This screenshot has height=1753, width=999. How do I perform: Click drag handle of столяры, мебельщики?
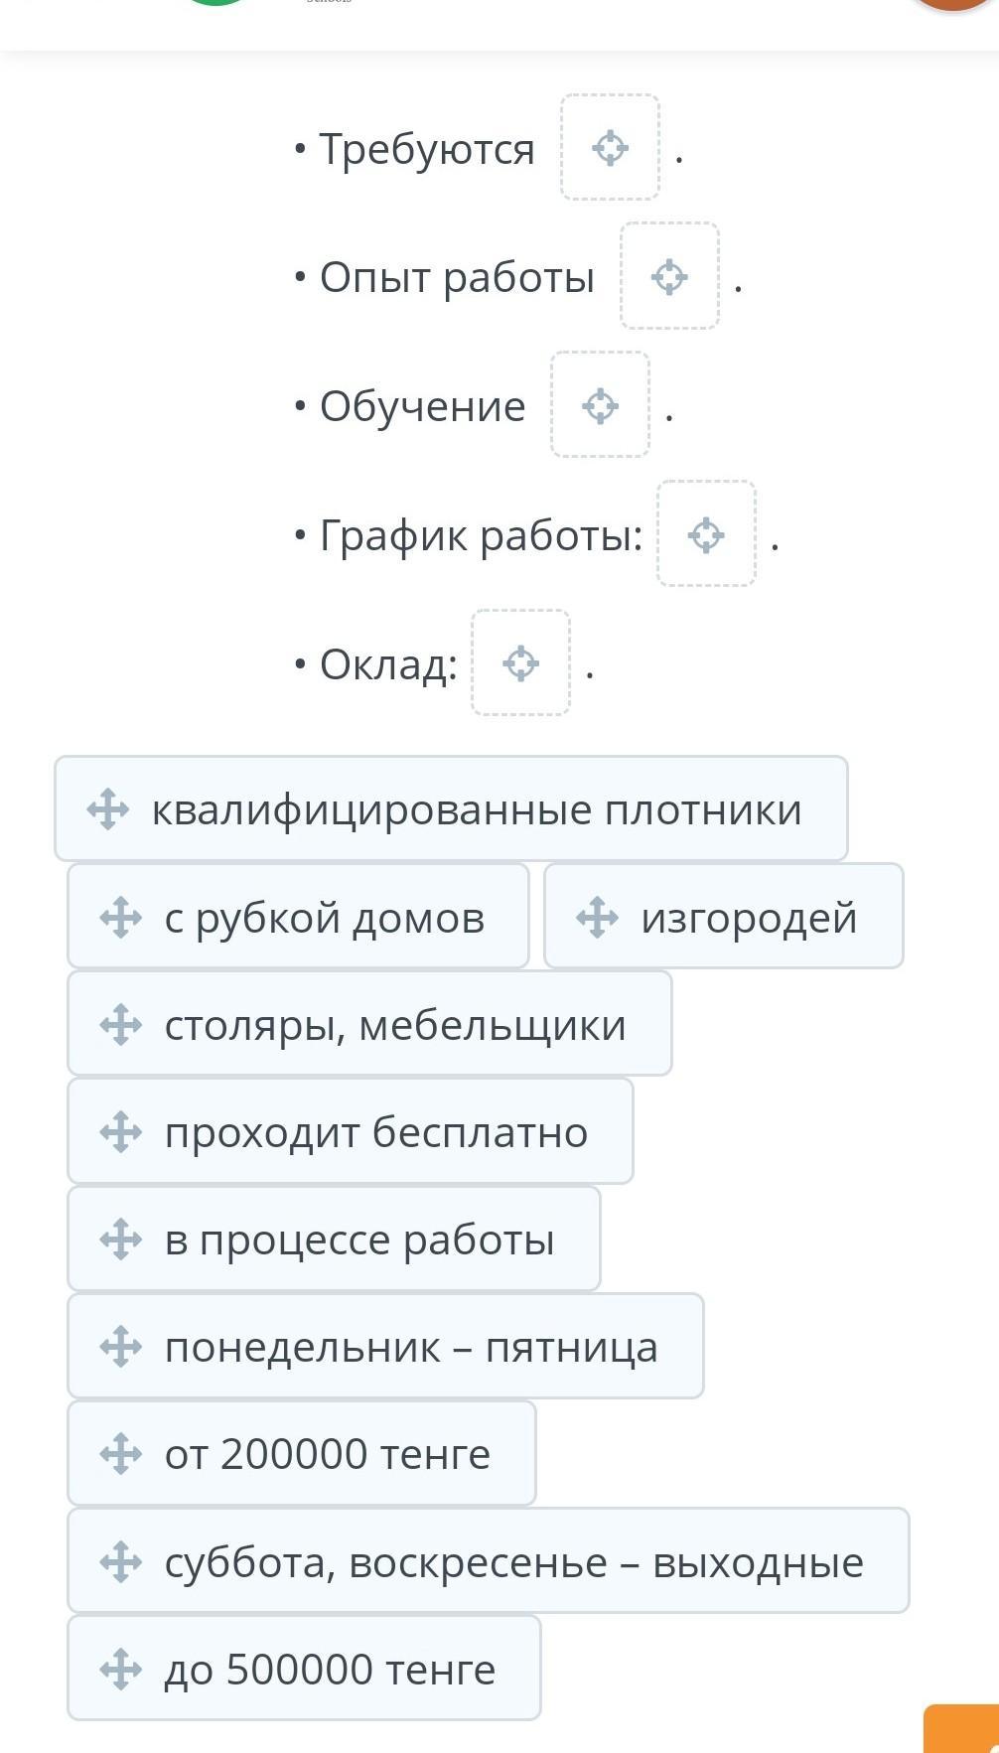tap(120, 1024)
